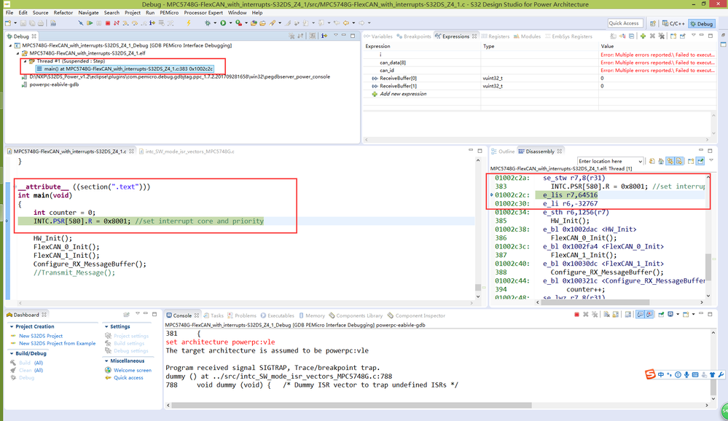Switch to the Problems tab
728x421 pixels.
pyautogui.click(x=241, y=315)
